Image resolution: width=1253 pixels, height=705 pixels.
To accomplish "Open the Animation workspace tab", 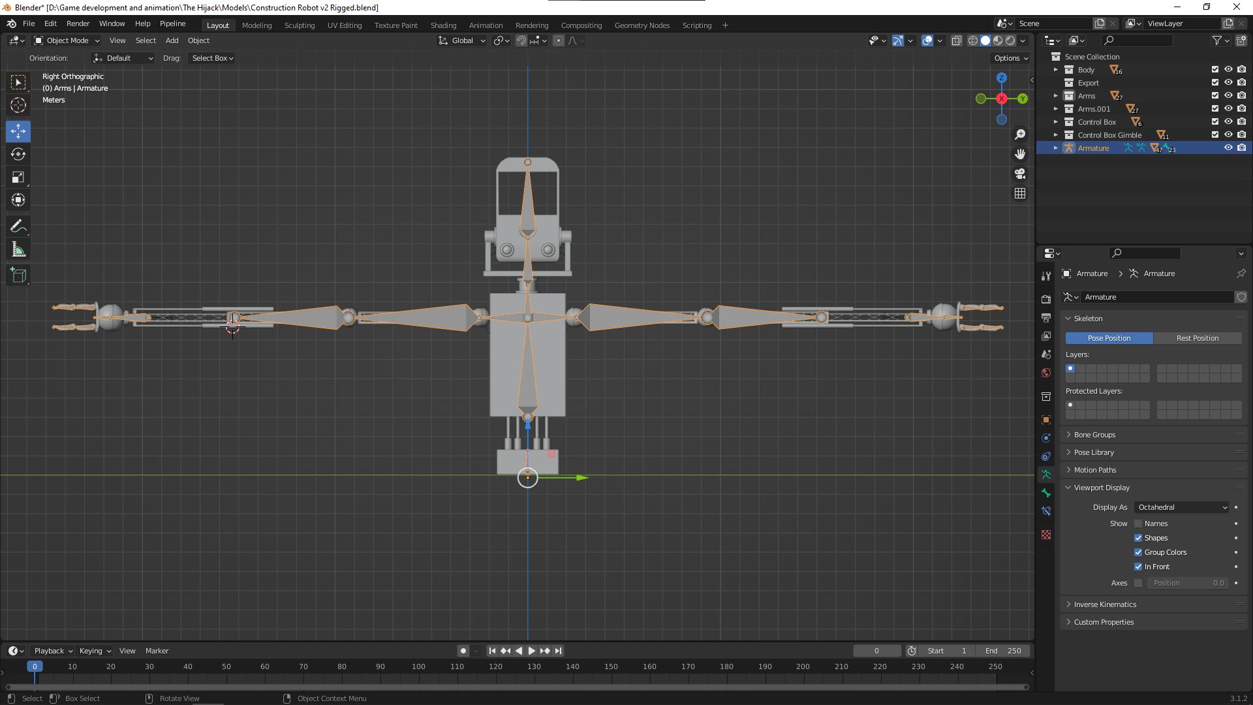I will tap(486, 25).
